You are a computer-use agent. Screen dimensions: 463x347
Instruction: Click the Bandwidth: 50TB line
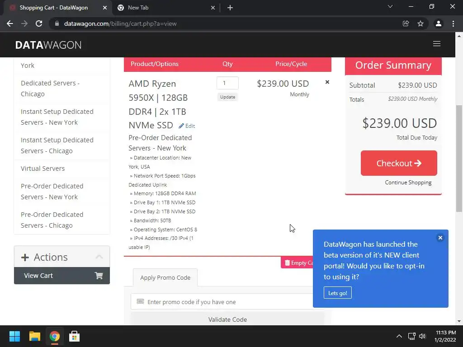pyautogui.click(x=151, y=220)
